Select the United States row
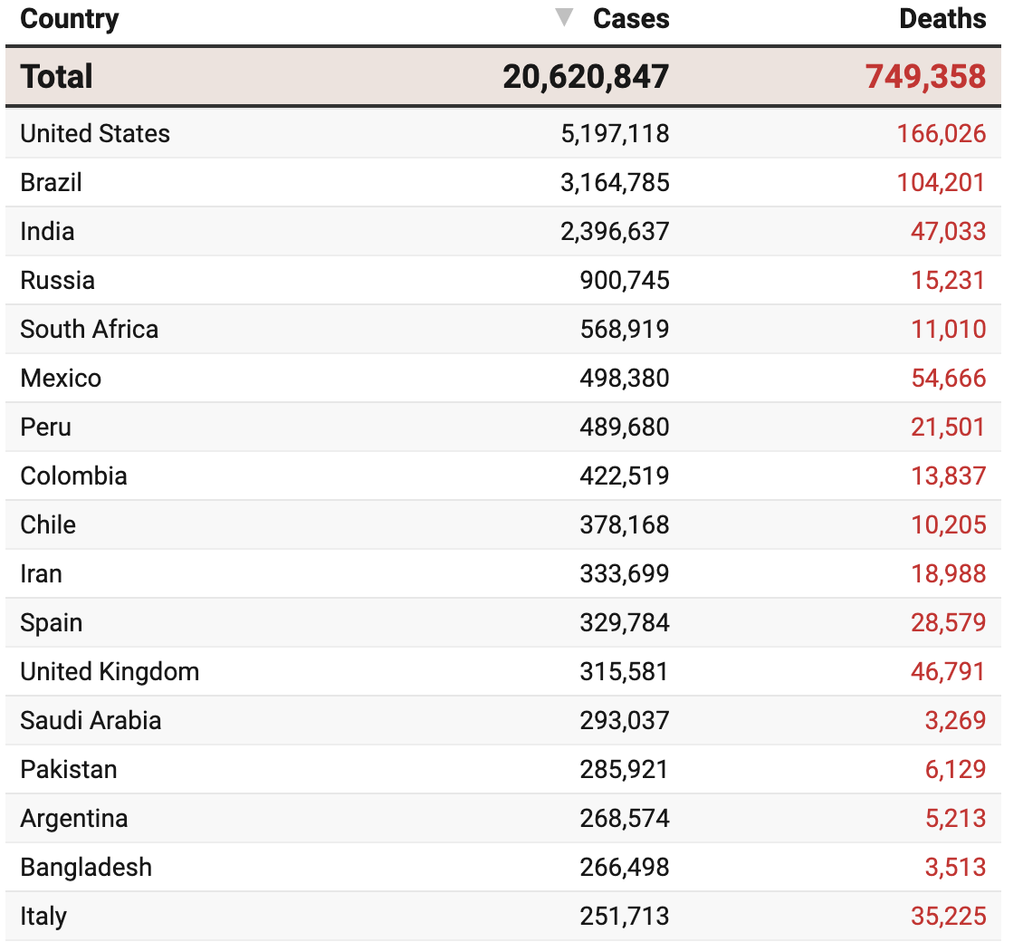This screenshot has height=942, width=1023. point(95,134)
